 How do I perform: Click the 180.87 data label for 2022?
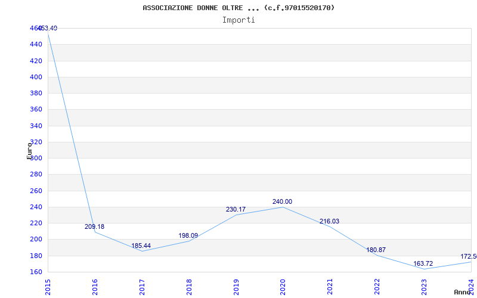pyautogui.click(x=376, y=250)
